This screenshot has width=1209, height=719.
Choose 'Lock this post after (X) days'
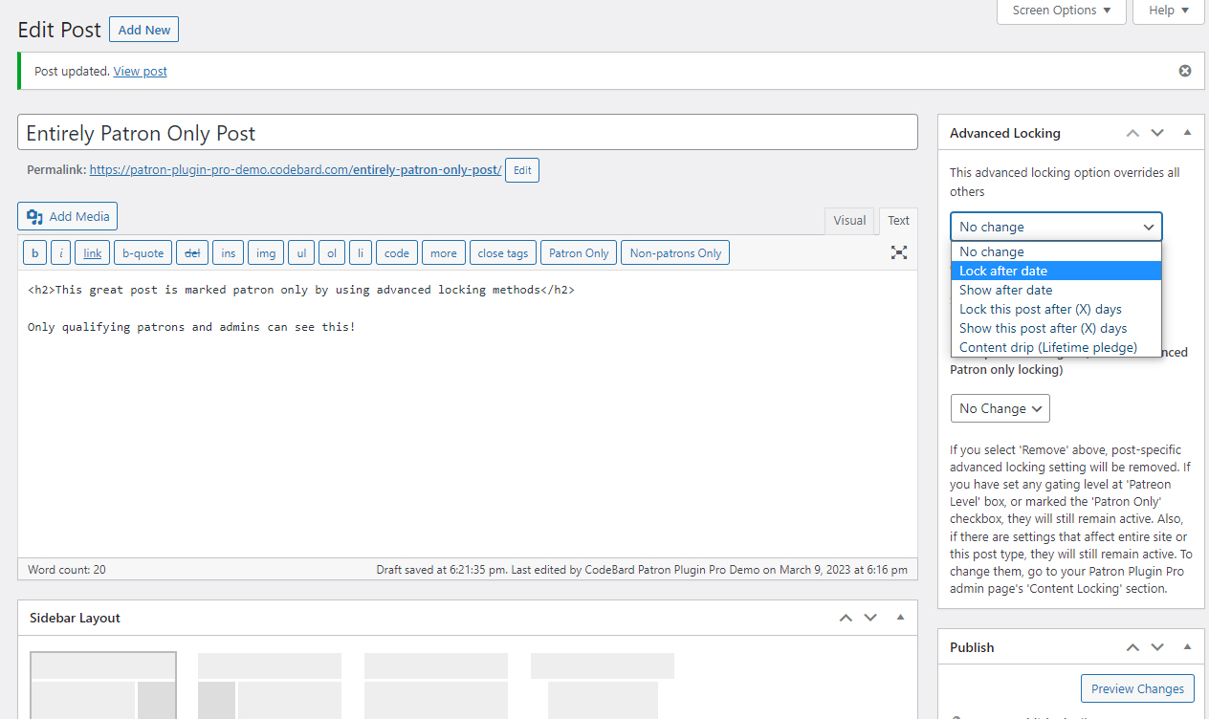point(1056,309)
